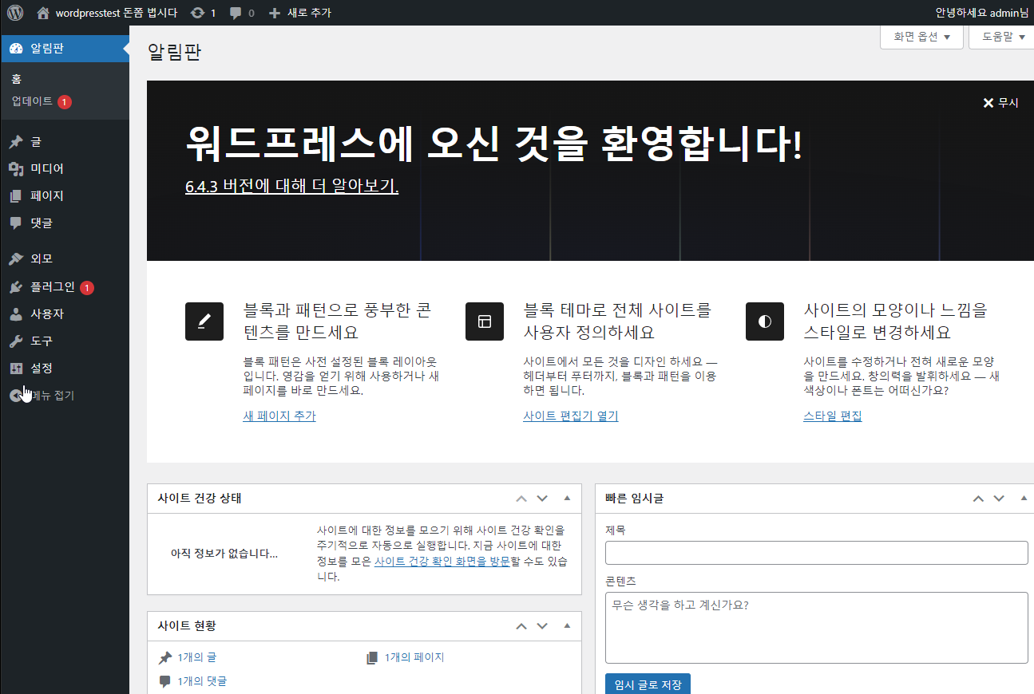
Task: Click the 알림판 dashboard gauge icon
Action: tap(15, 49)
